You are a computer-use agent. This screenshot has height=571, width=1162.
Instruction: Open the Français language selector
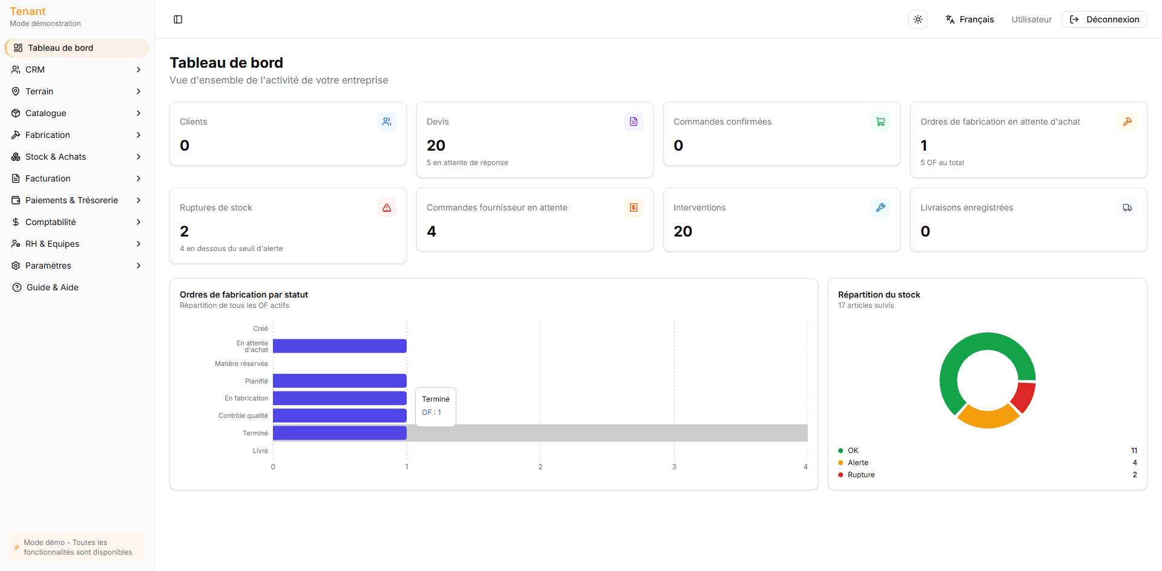(970, 19)
